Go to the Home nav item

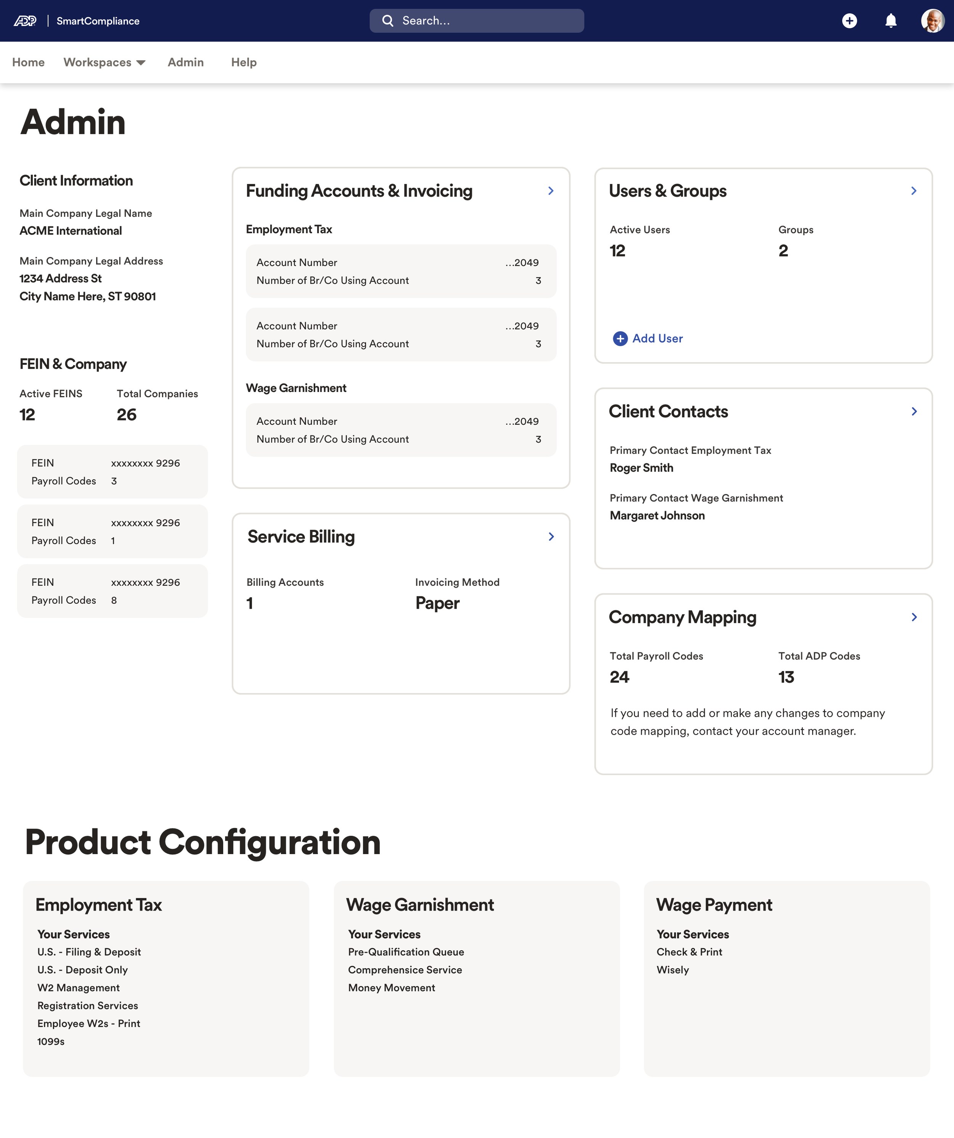[x=28, y=62]
